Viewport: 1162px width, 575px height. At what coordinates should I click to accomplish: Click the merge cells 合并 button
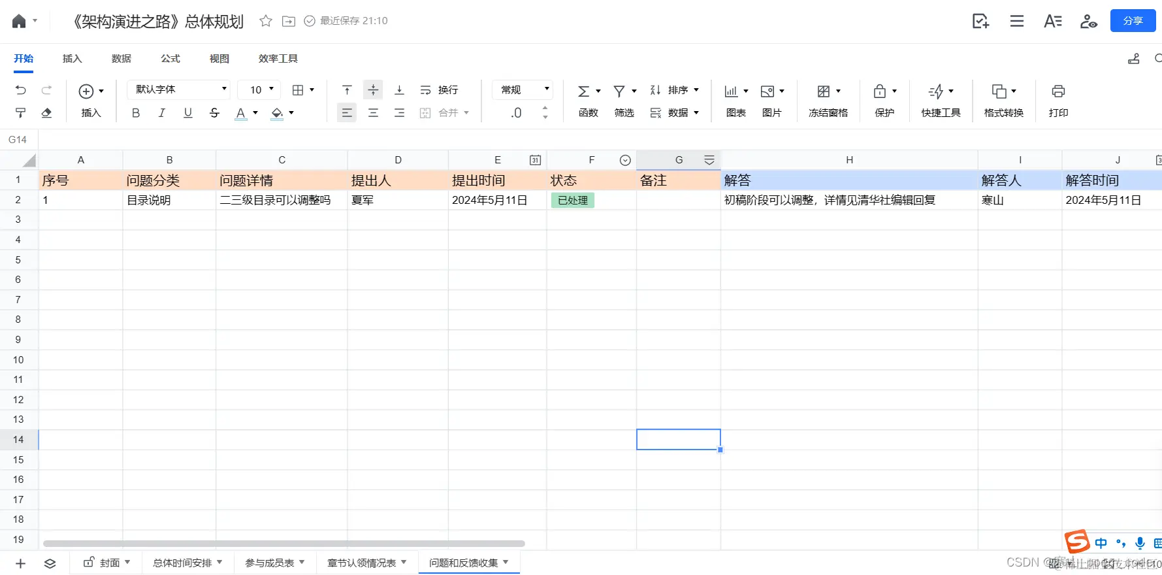pyautogui.click(x=444, y=113)
